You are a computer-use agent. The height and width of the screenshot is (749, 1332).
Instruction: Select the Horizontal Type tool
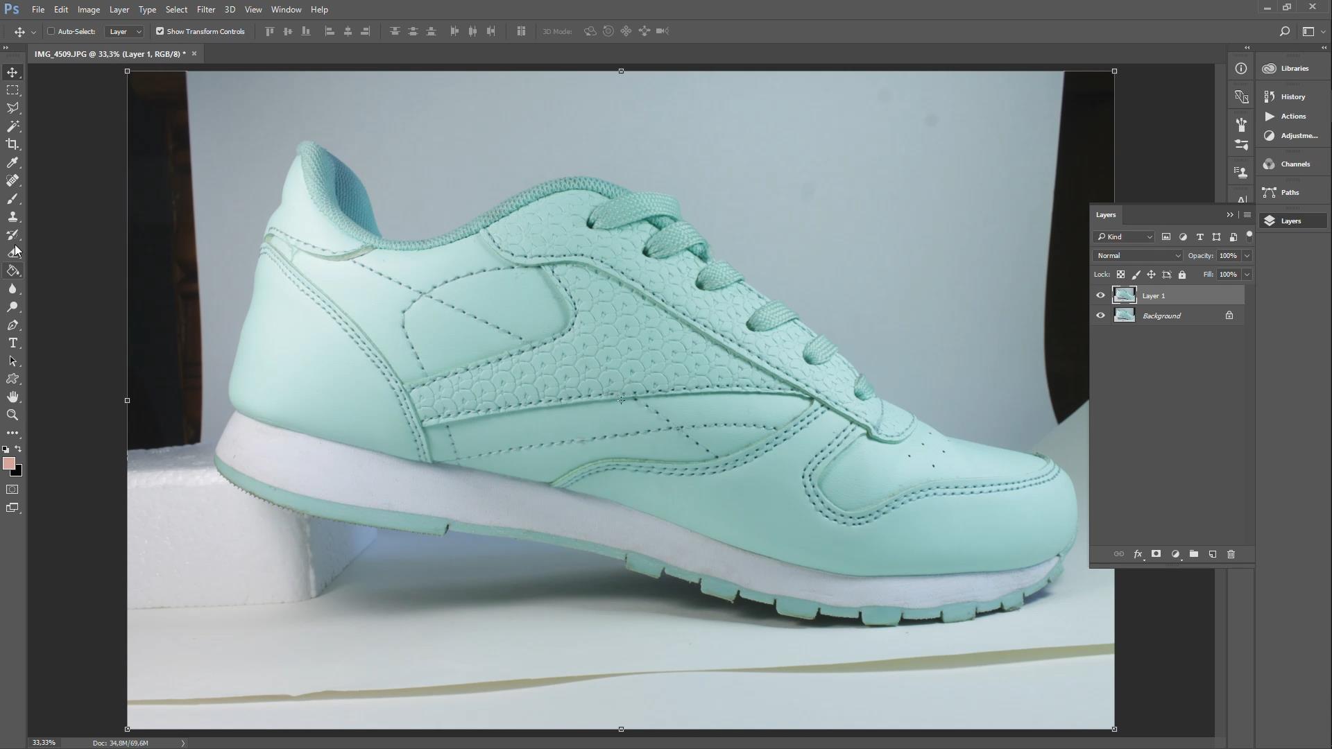coord(12,343)
